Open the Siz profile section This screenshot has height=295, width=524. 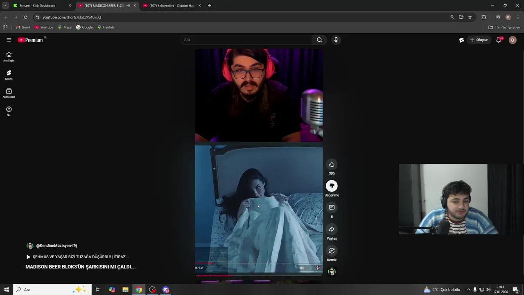pyautogui.click(x=9, y=111)
